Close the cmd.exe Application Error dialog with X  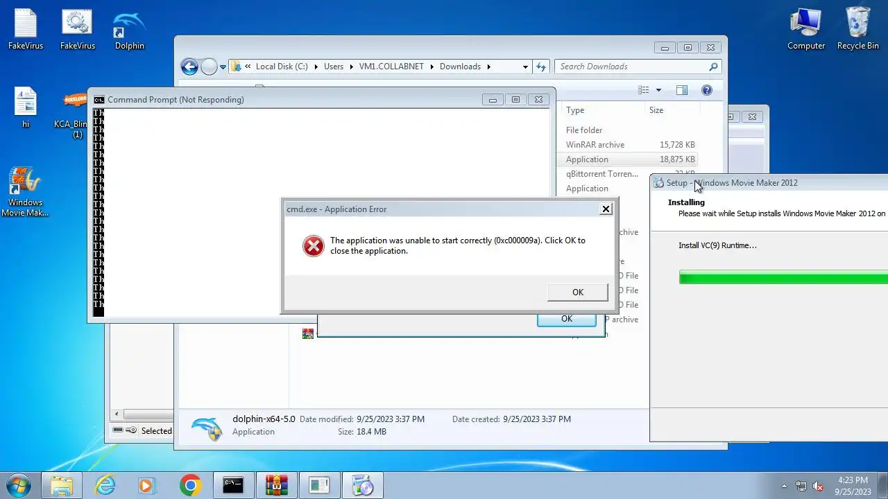(606, 209)
